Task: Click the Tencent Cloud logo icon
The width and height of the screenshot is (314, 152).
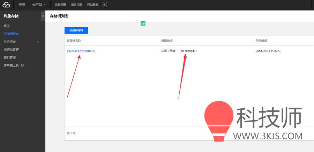Action: tap(6, 5)
